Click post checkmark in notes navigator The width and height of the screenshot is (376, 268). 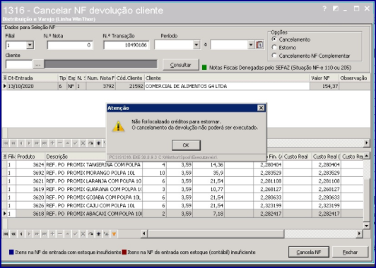[x=76, y=143]
